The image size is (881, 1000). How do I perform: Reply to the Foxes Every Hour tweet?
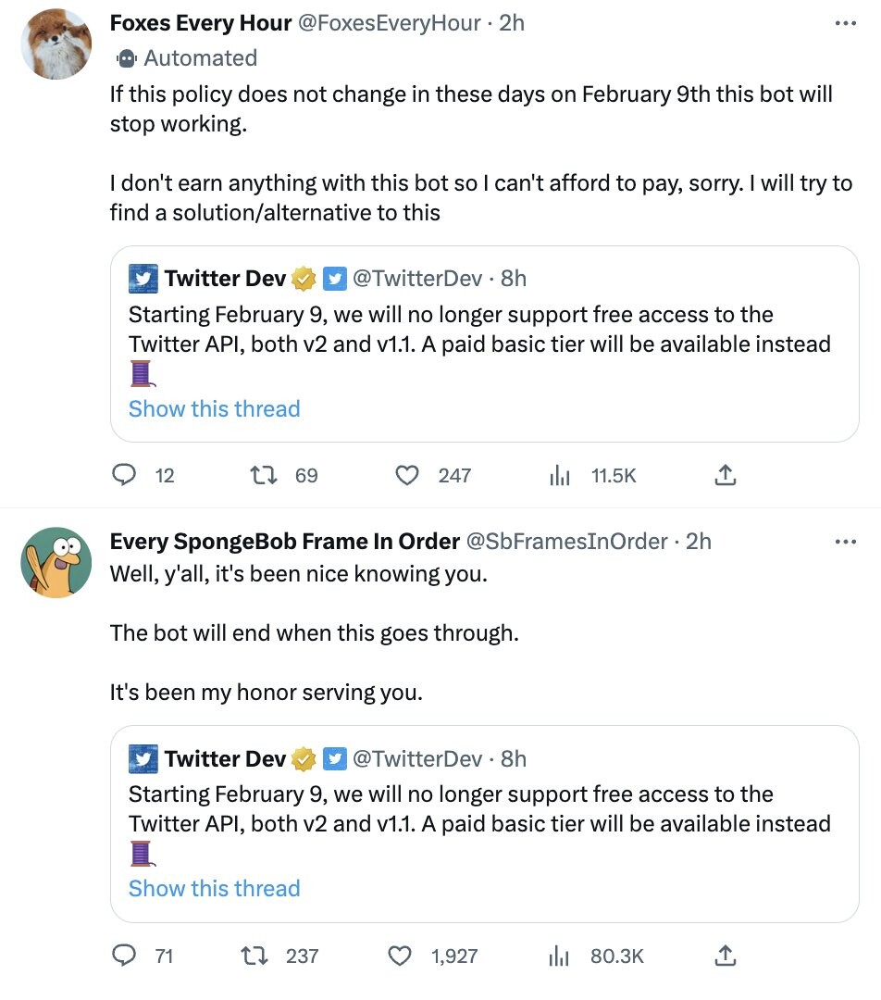point(125,476)
